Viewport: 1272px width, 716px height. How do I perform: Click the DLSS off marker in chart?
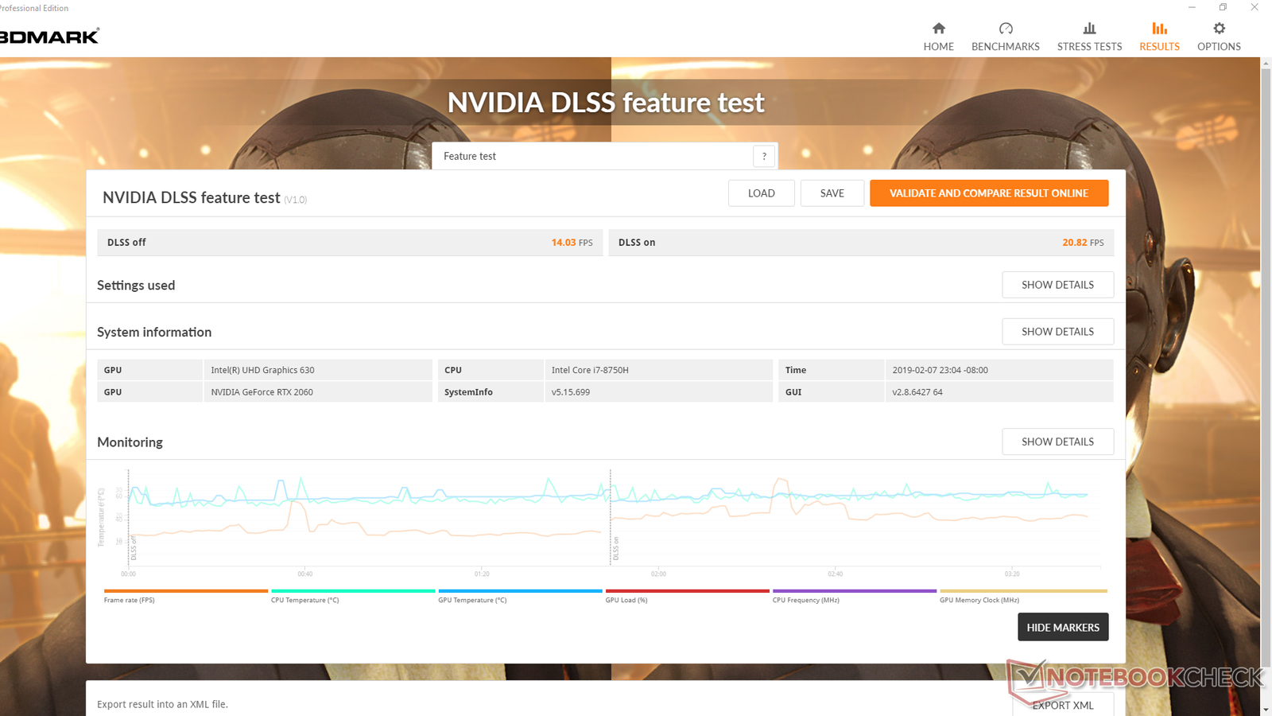(x=134, y=548)
